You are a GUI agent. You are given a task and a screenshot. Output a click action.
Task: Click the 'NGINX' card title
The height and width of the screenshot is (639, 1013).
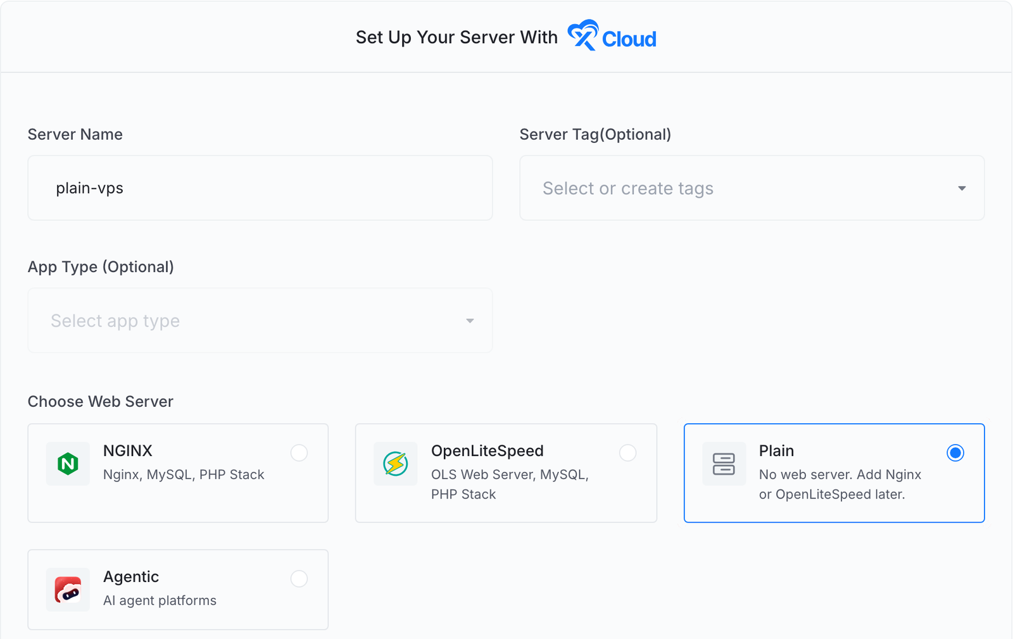point(128,450)
